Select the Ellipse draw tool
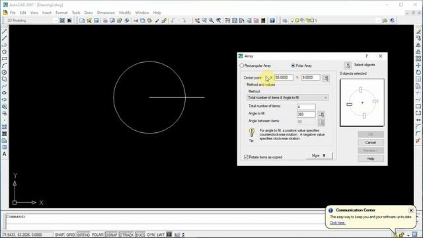 coord(5,93)
